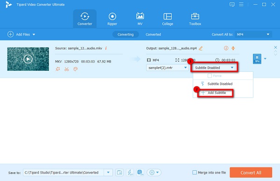Toggle hardware acceleration chip icon
This screenshot has height=181, width=280.
coord(140,173)
